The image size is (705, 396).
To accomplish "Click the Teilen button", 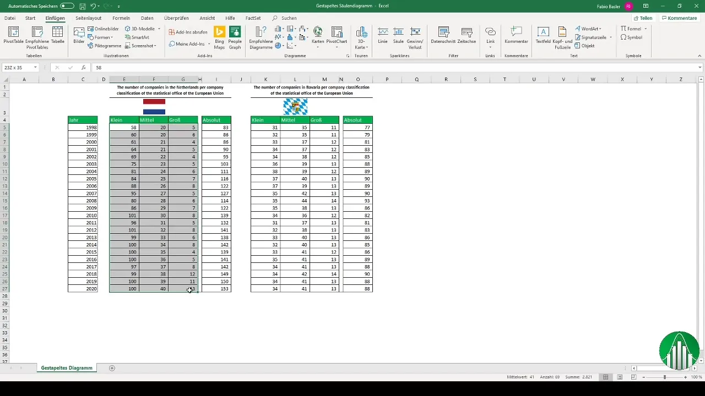I will pyautogui.click(x=643, y=18).
